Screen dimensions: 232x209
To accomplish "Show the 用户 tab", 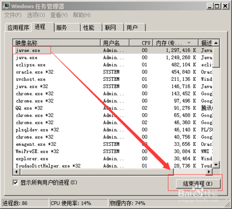I will [x=135, y=27].
